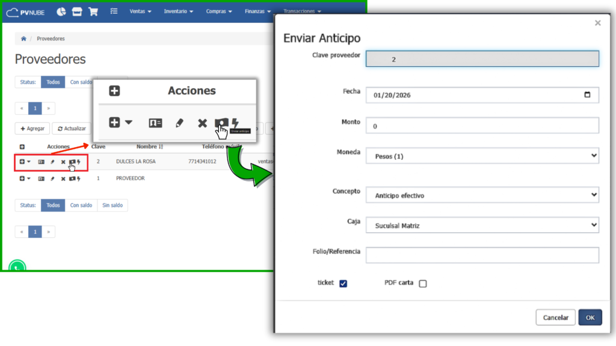Enable the PDF carta checkbox
The height and width of the screenshot is (346, 616).
(423, 284)
